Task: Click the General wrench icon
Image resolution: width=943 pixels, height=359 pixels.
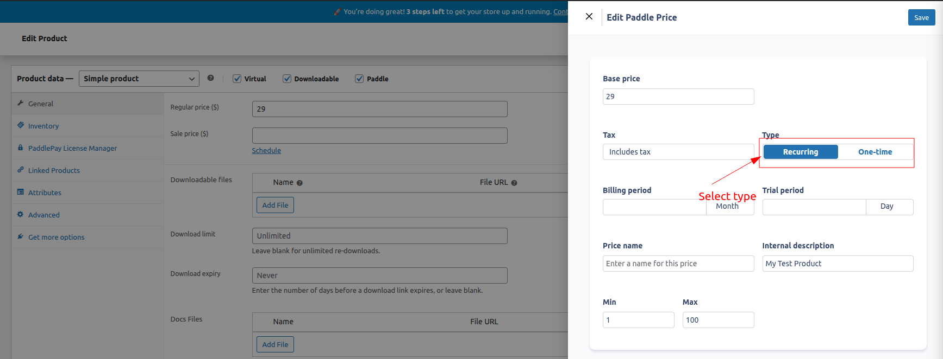Action: pos(20,103)
